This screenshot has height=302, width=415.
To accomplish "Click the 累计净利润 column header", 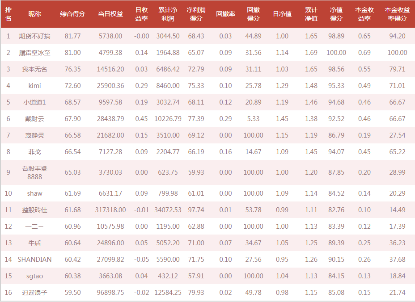I will [168, 14].
